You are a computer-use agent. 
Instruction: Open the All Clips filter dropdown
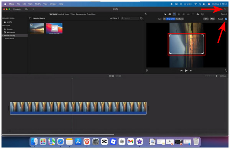(x=115, y=18)
